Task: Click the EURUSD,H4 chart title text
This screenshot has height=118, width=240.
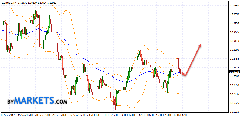Action: [x=10, y=2]
